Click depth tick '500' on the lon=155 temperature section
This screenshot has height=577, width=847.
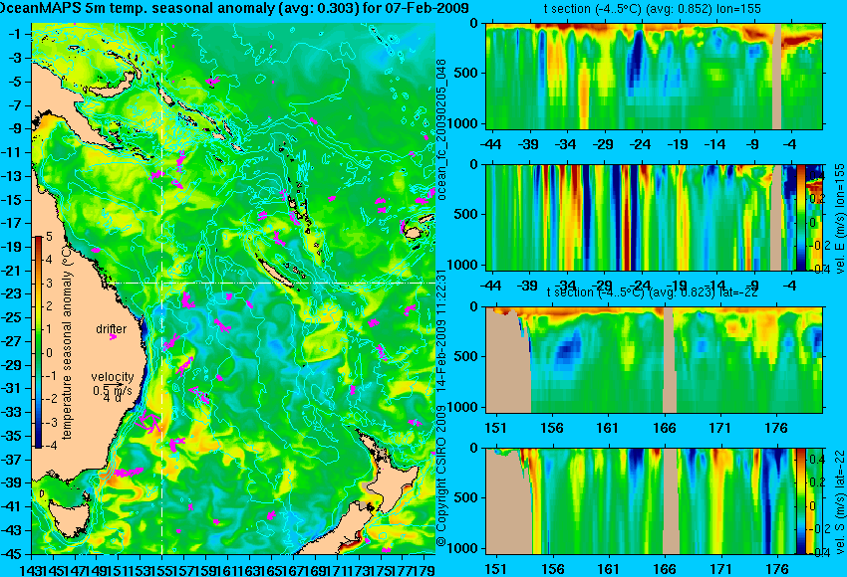(466, 73)
